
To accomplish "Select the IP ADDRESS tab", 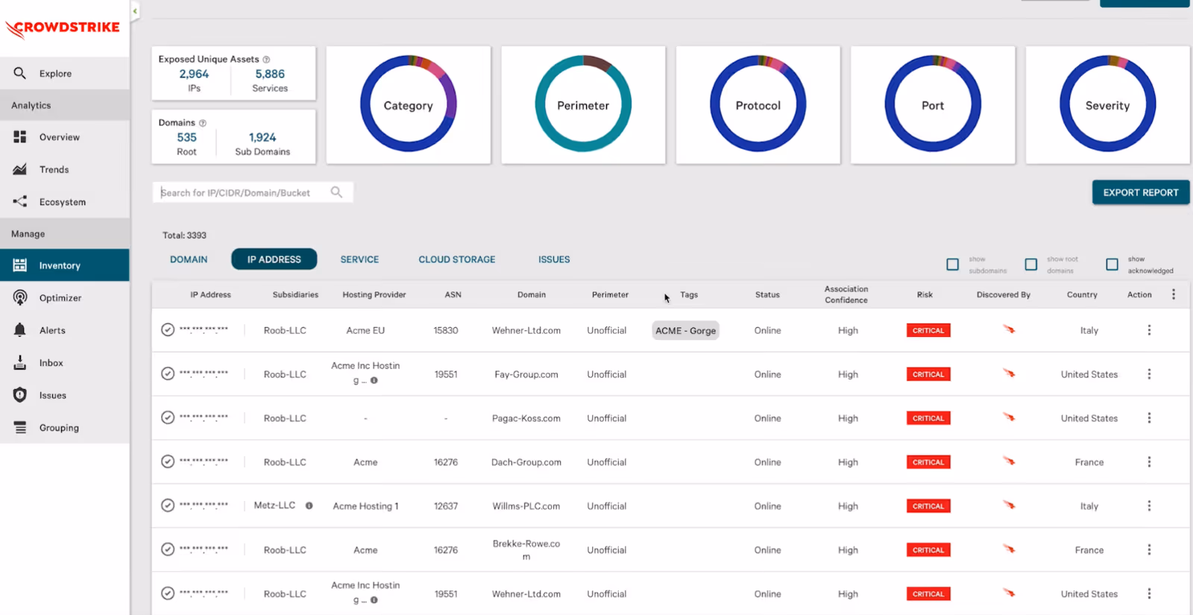I will pos(274,259).
